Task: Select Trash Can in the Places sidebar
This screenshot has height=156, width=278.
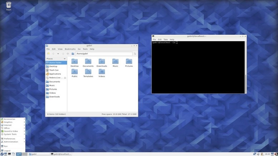Action: pyautogui.click(x=56, y=70)
